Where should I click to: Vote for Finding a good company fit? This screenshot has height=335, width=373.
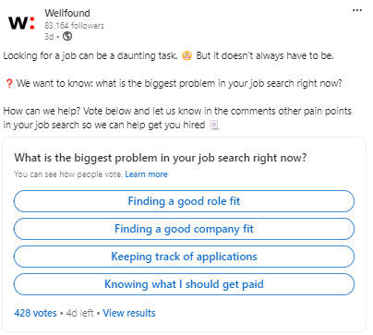coord(184,229)
